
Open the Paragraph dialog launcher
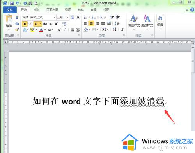click(x=124, y=36)
